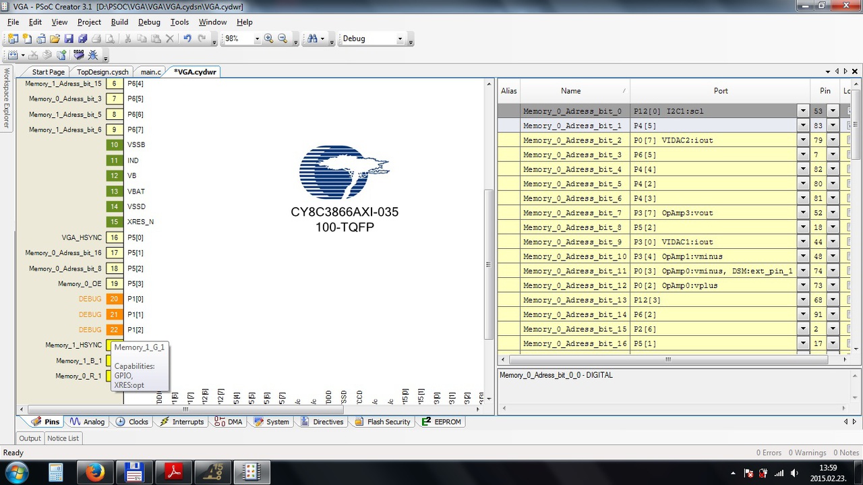Open the Windows Start menu

(x=16, y=472)
